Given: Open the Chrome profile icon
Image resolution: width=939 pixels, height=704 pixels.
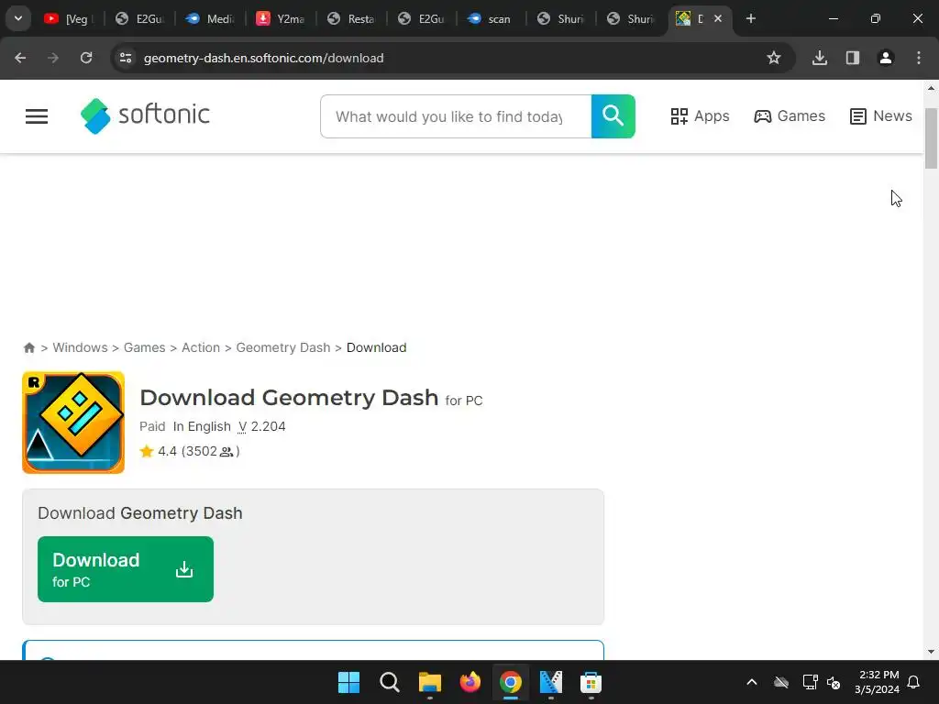Looking at the screenshot, I should tap(886, 58).
